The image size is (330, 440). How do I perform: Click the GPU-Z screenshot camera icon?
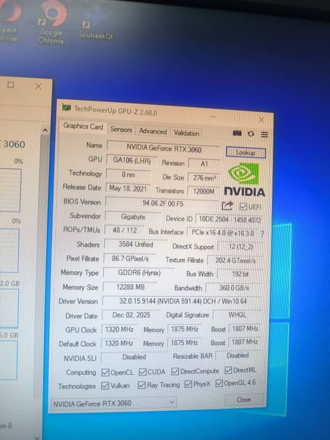point(237,133)
